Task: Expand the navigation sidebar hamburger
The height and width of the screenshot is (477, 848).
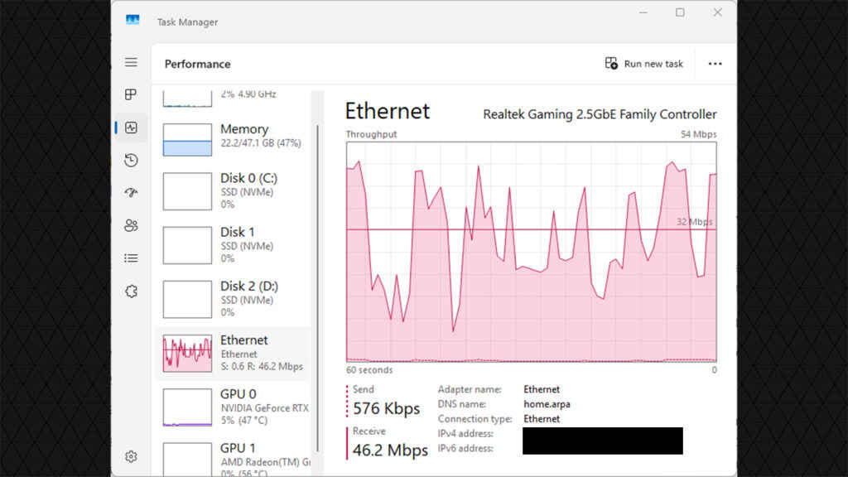Action: point(130,62)
